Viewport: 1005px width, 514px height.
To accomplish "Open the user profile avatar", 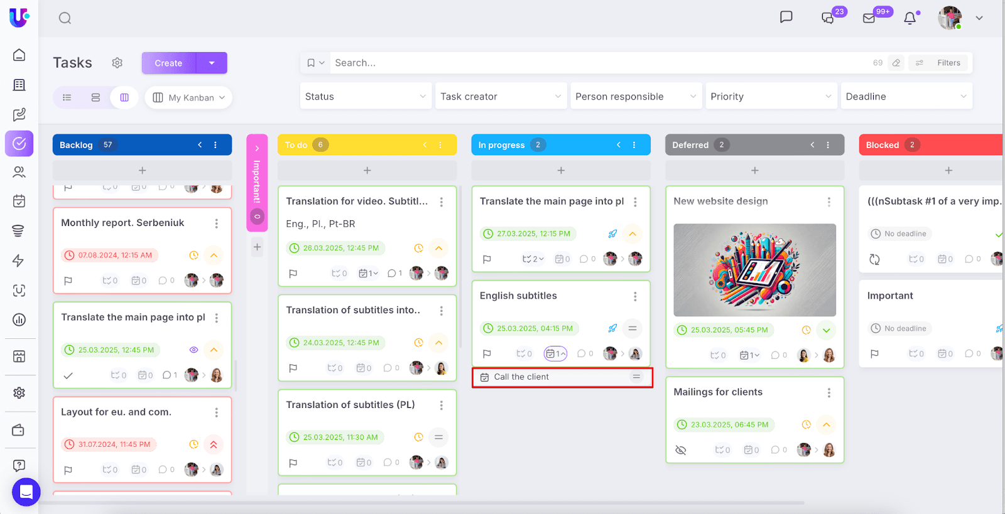I will click(950, 18).
